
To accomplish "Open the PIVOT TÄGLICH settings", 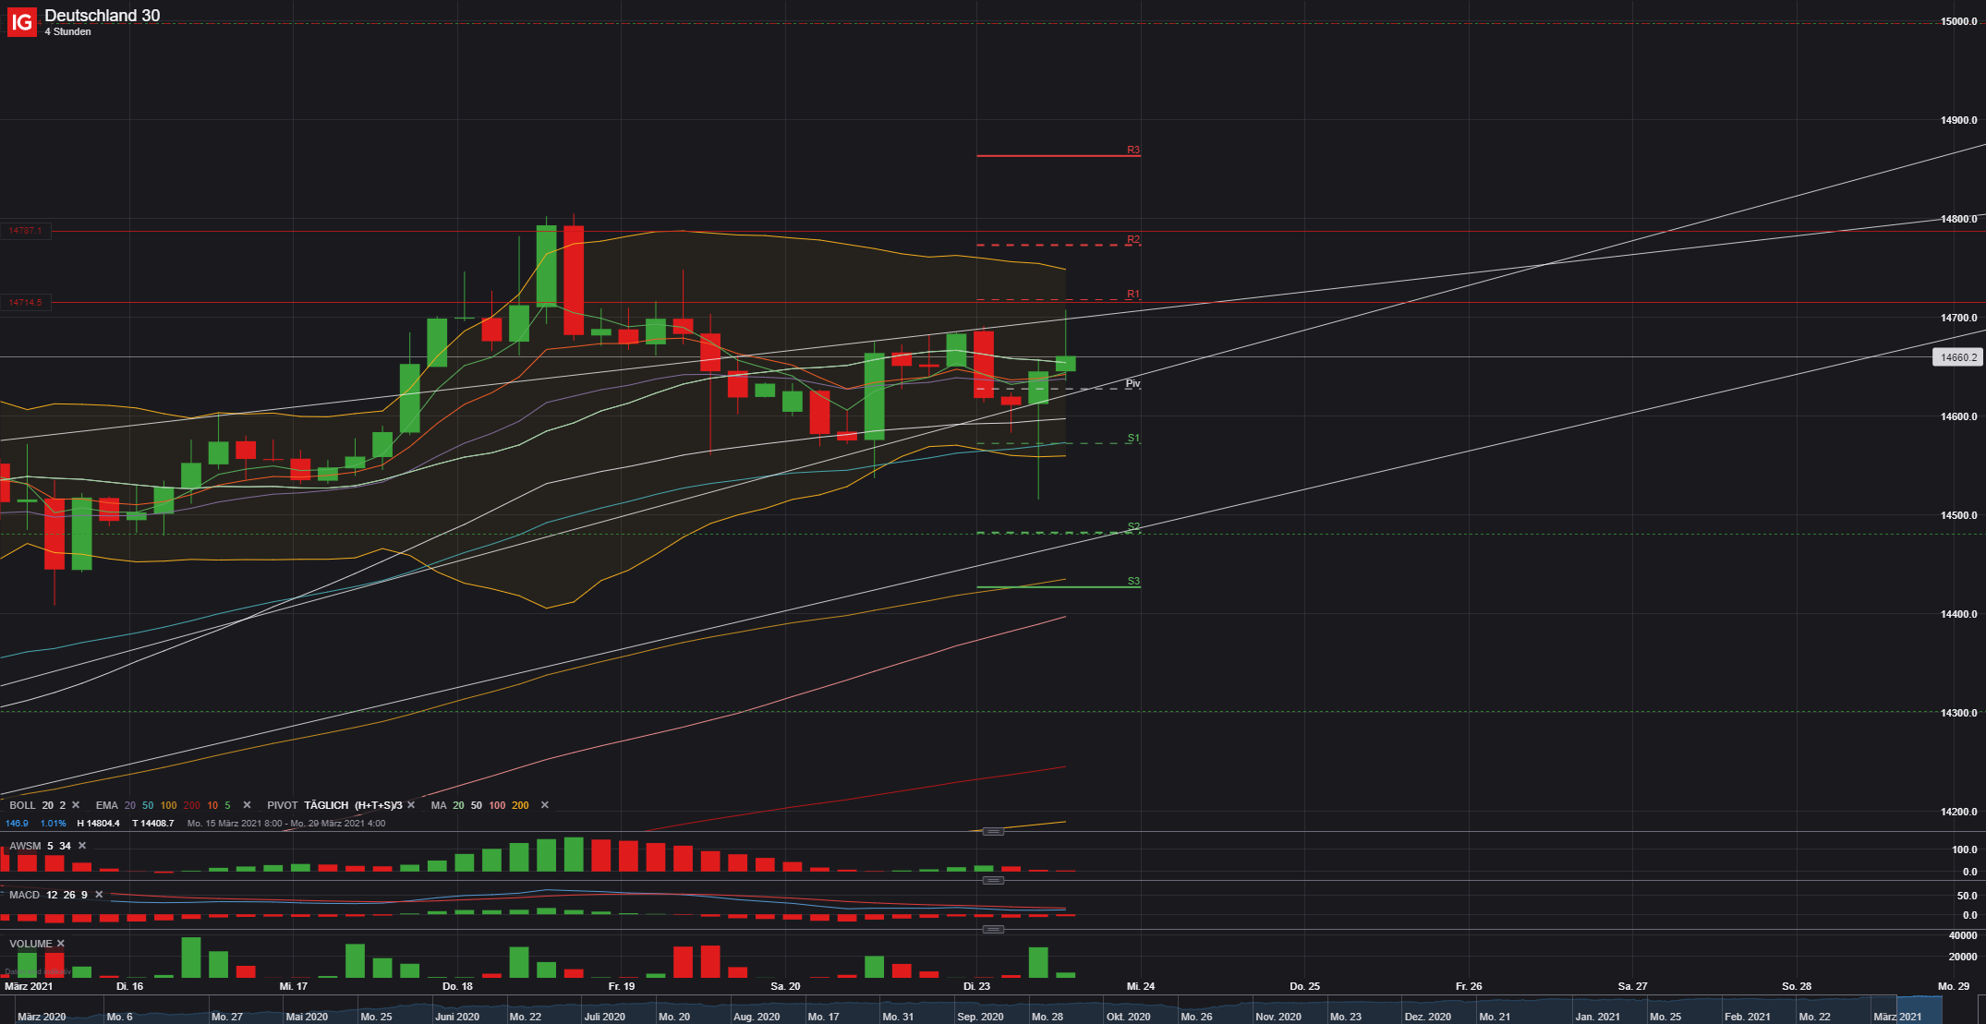I will (x=326, y=805).
